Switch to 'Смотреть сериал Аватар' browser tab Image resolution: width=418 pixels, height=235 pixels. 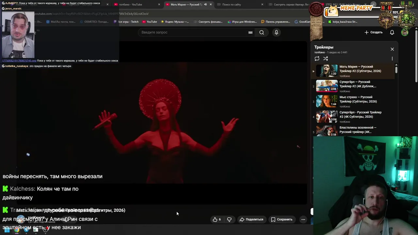[289, 5]
